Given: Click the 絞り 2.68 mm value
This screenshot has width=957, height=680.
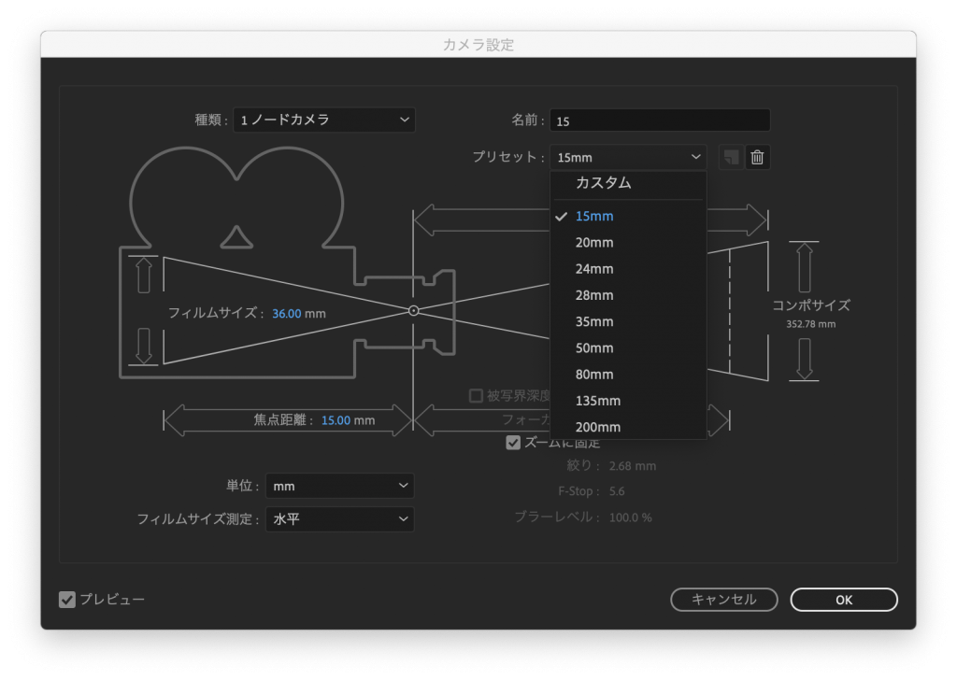Looking at the screenshot, I should point(633,466).
